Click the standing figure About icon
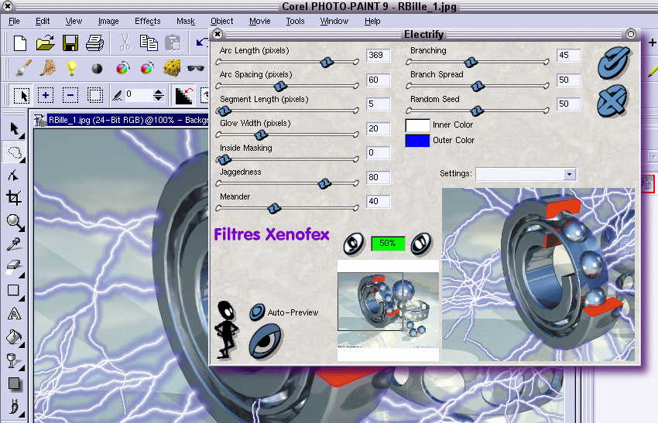Image resolution: width=658 pixels, height=423 pixels. [x=226, y=329]
